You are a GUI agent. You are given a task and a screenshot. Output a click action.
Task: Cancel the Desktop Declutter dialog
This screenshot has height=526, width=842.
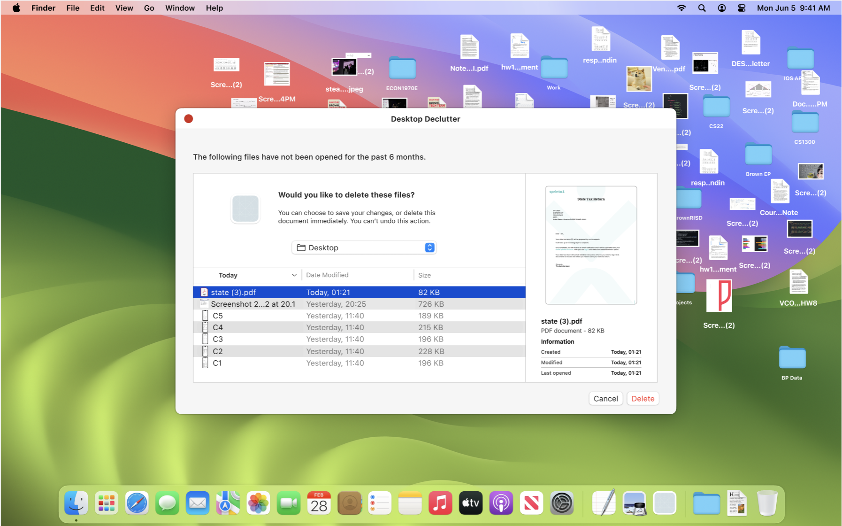(x=605, y=399)
